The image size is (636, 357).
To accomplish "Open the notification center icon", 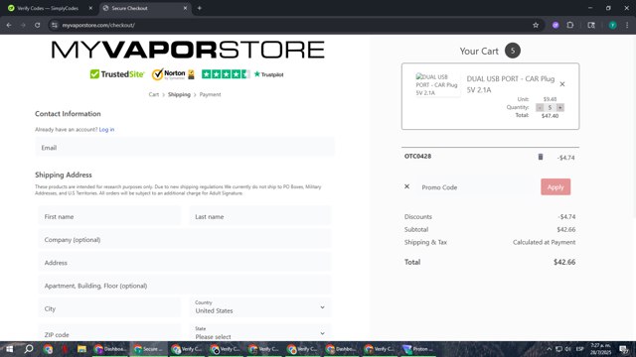I will [x=623, y=349].
